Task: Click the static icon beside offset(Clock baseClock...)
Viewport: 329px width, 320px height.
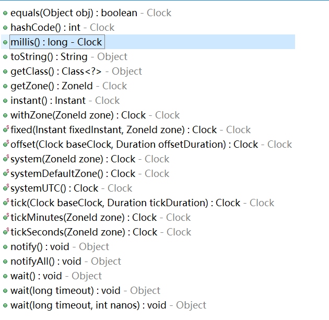Action: tap(6, 144)
